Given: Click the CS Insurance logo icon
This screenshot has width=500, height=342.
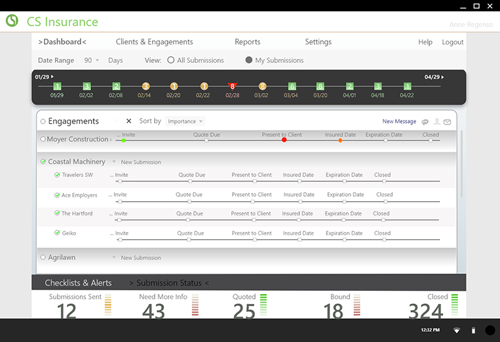Looking at the screenshot, I should [x=12, y=21].
